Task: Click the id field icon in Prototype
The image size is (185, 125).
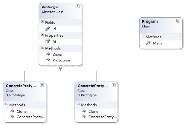Action: (48, 29)
